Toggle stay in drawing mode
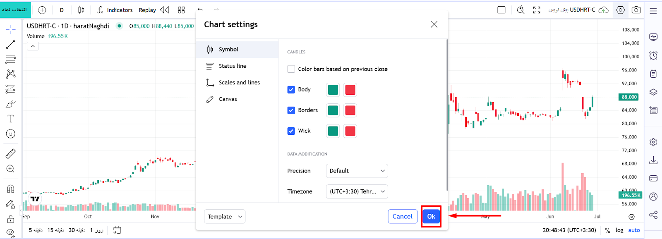The image size is (662, 239). (11, 204)
